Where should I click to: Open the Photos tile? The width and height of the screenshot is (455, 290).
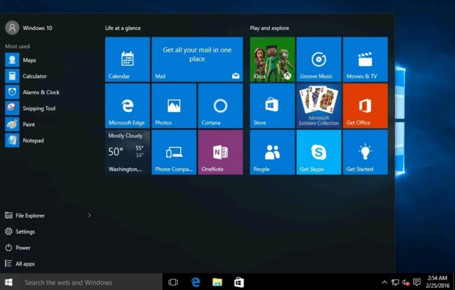(x=174, y=106)
